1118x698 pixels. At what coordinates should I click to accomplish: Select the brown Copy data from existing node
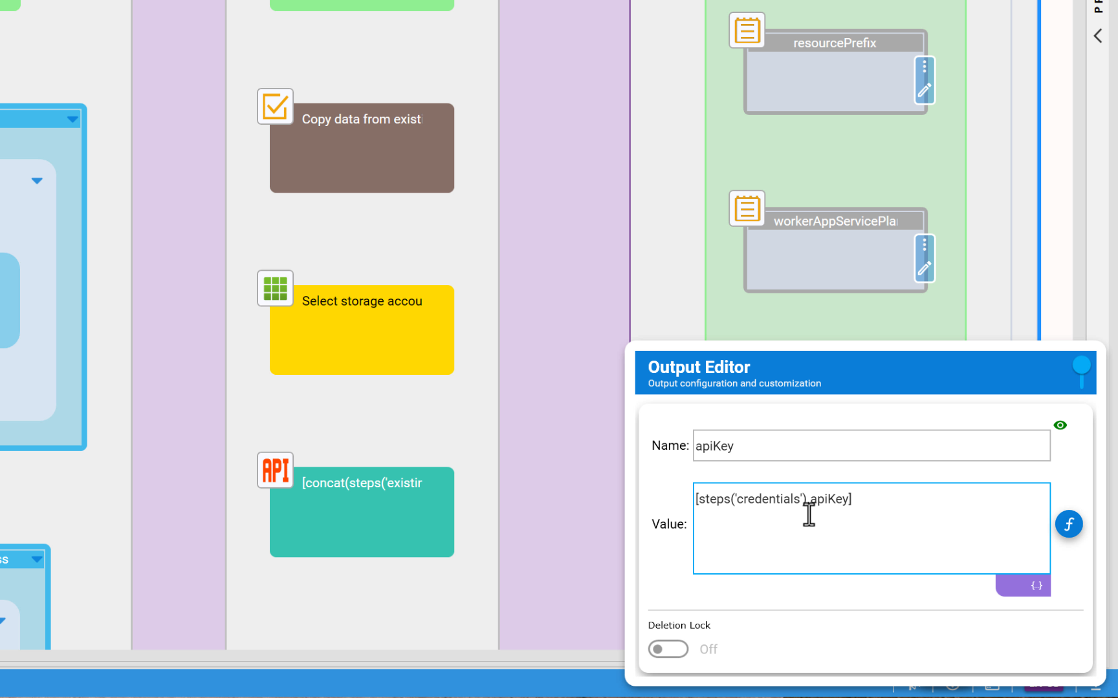click(x=362, y=155)
